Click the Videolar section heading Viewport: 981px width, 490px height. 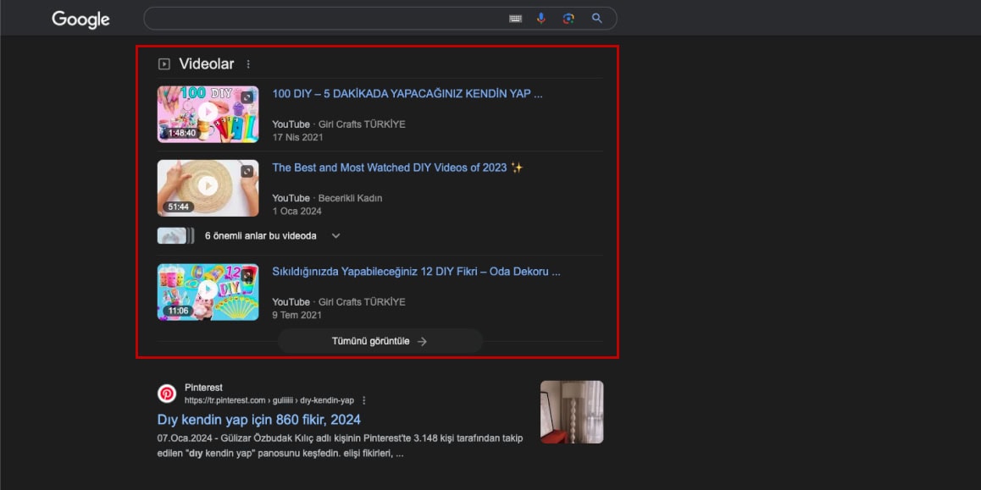(x=207, y=63)
